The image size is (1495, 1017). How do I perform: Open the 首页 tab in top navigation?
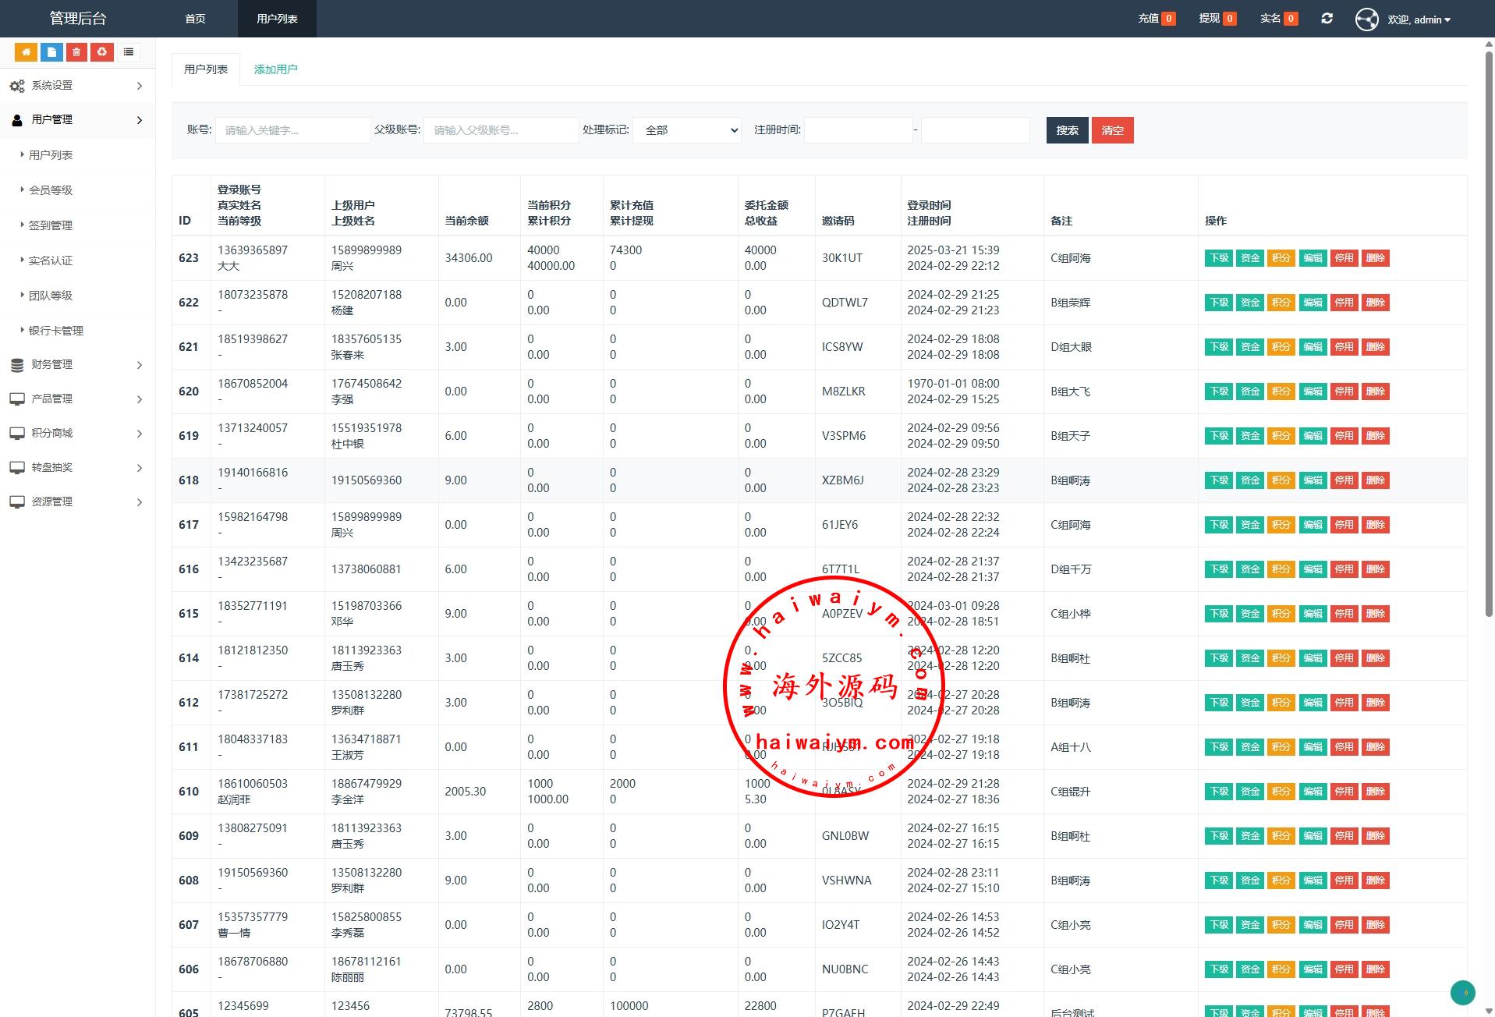click(195, 19)
